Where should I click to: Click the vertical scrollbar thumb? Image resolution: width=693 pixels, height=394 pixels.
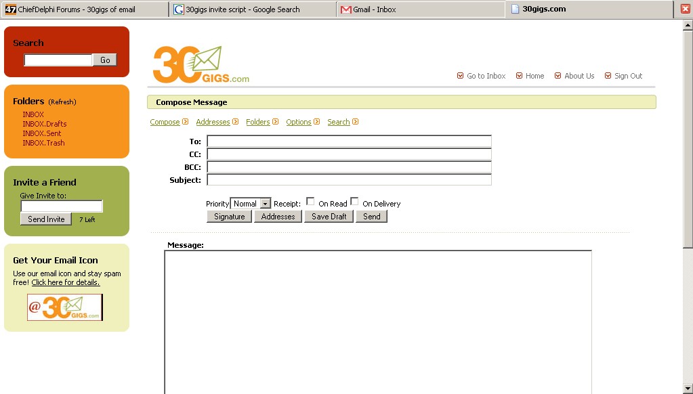point(688,139)
